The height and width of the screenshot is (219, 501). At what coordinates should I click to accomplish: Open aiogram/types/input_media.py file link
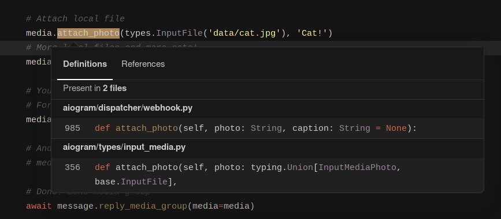(x=124, y=148)
